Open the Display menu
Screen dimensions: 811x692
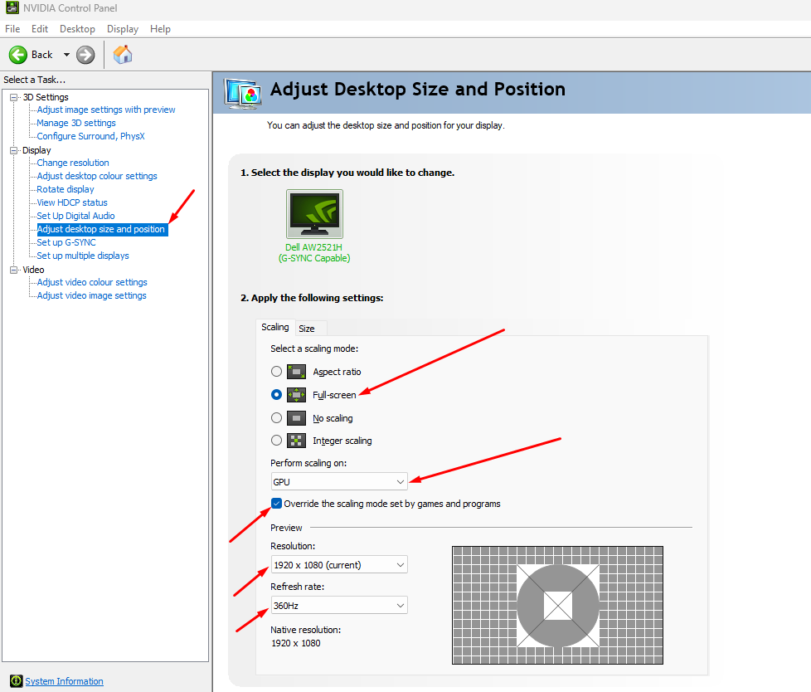click(123, 29)
